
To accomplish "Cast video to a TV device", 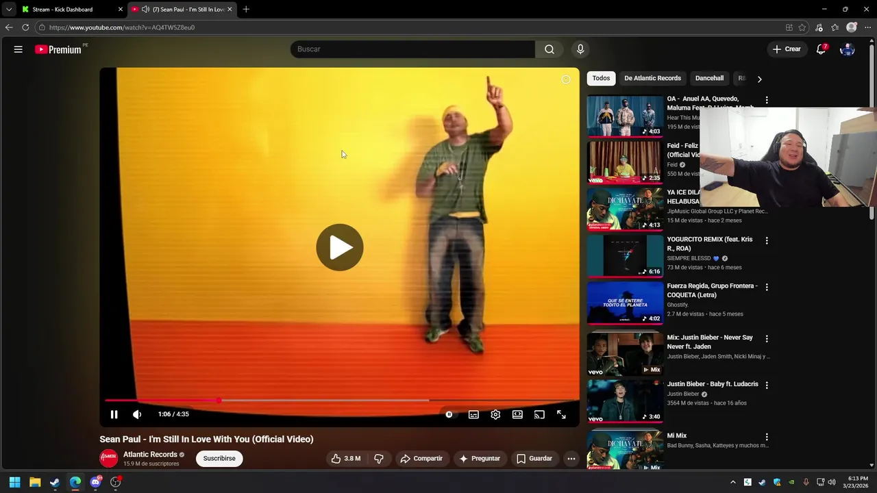I will (539, 414).
